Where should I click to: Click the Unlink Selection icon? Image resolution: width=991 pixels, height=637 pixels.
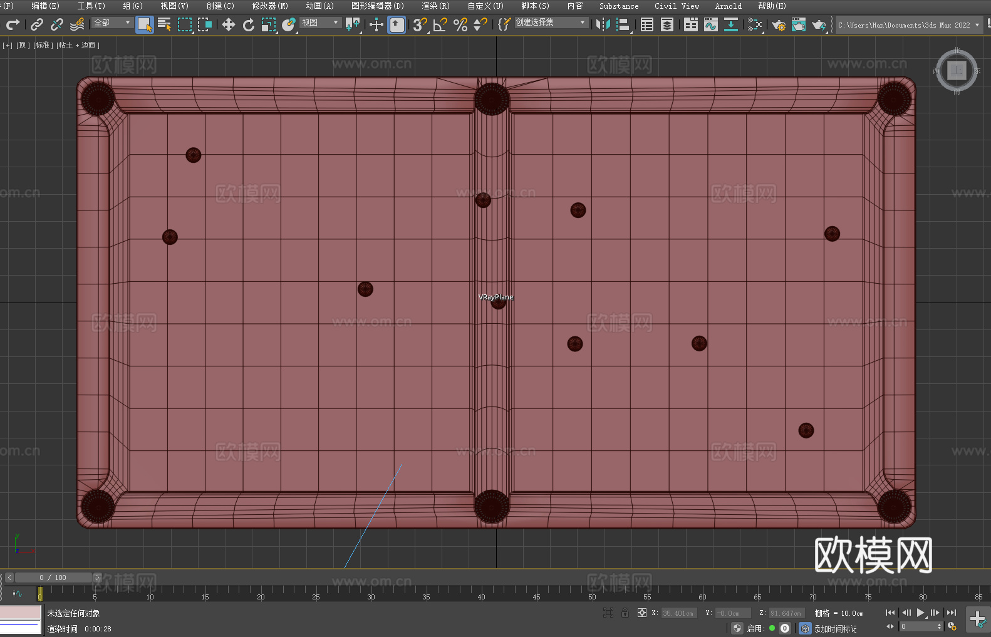57,24
